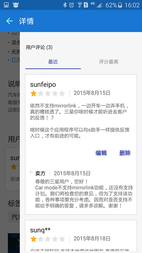The height and width of the screenshot is (253, 142).
Task: Tap the pig-face notification icon
Action: pyautogui.click(x=16, y=5)
